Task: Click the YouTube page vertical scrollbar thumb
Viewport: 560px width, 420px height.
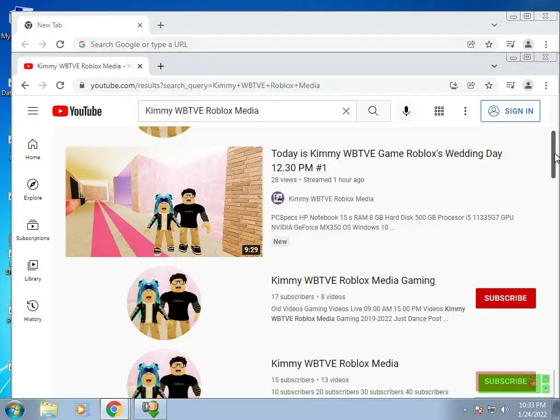Action: (x=553, y=154)
